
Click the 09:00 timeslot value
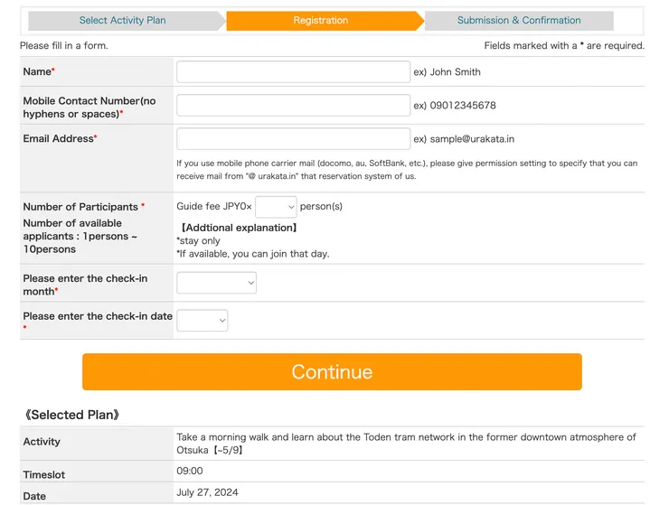[190, 471]
